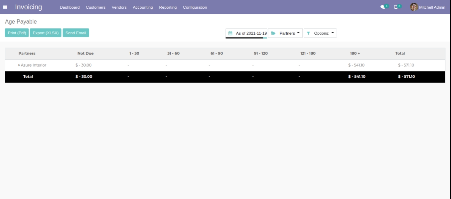This screenshot has width=451, height=199.
Task: Open the apps grid menu icon
Action: (x=7, y=7)
